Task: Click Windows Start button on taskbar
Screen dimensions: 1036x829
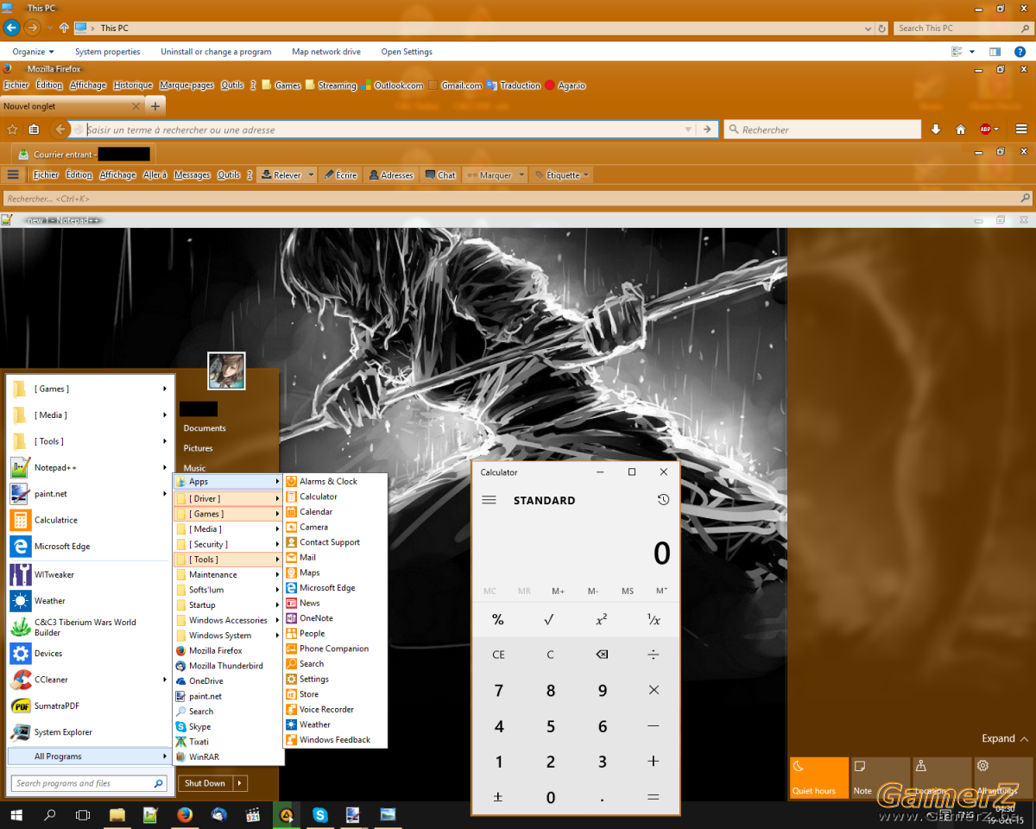Action: point(15,814)
